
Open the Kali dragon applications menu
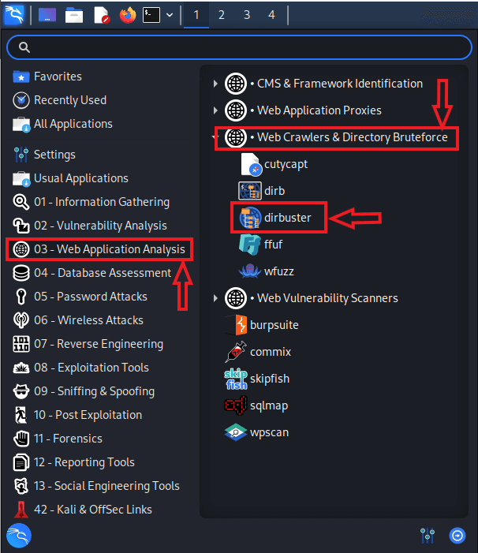pos(14,15)
